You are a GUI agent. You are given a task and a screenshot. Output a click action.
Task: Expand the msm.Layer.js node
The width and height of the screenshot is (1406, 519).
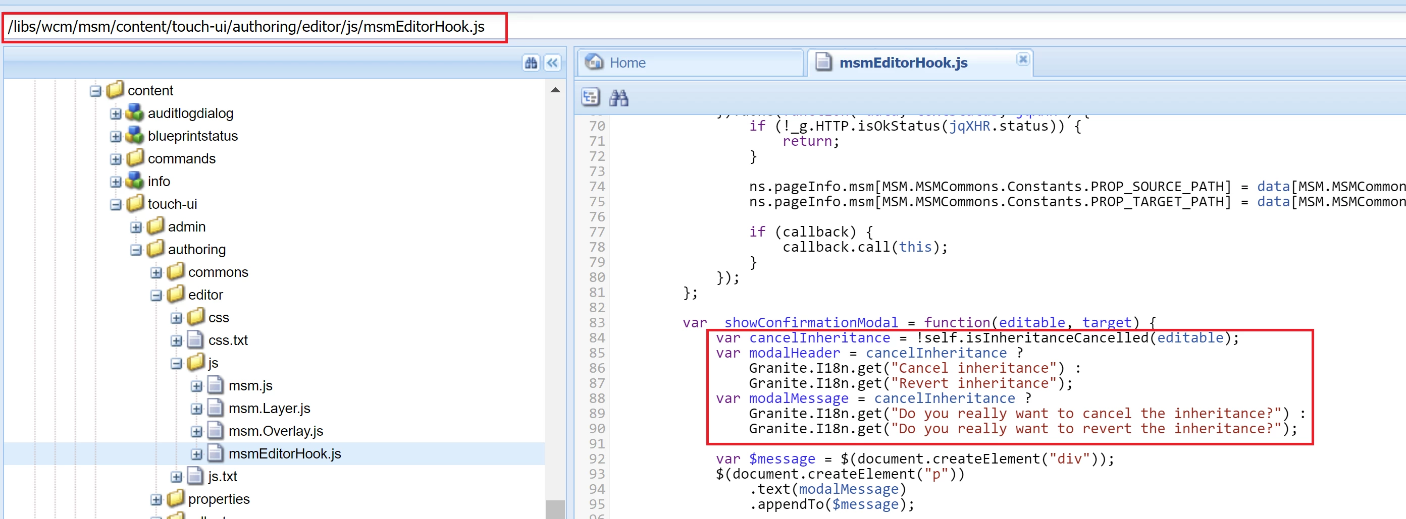[x=196, y=409]
